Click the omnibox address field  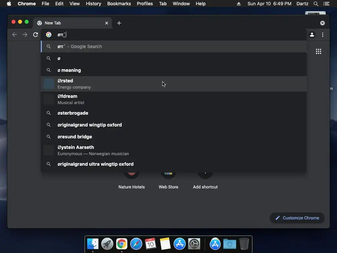pyautogui.click(x=174, y=35)
